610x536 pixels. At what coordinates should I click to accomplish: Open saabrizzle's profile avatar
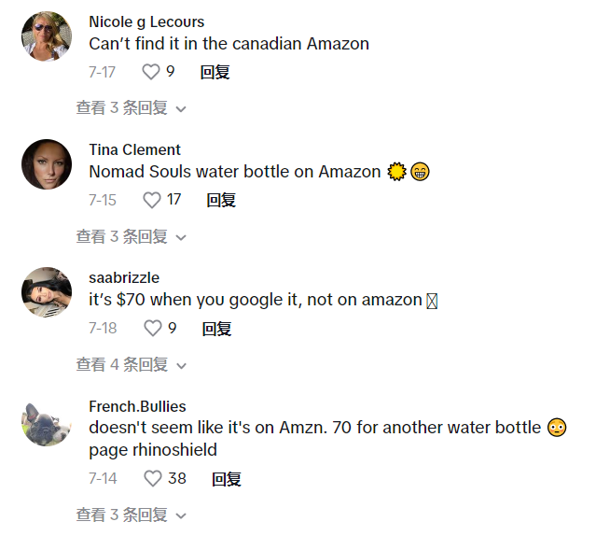pos(46,292)
